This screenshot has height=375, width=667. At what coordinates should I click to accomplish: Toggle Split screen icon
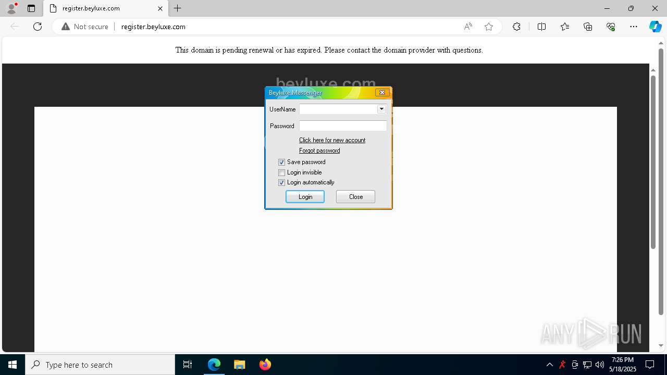[x=541, y=27]
